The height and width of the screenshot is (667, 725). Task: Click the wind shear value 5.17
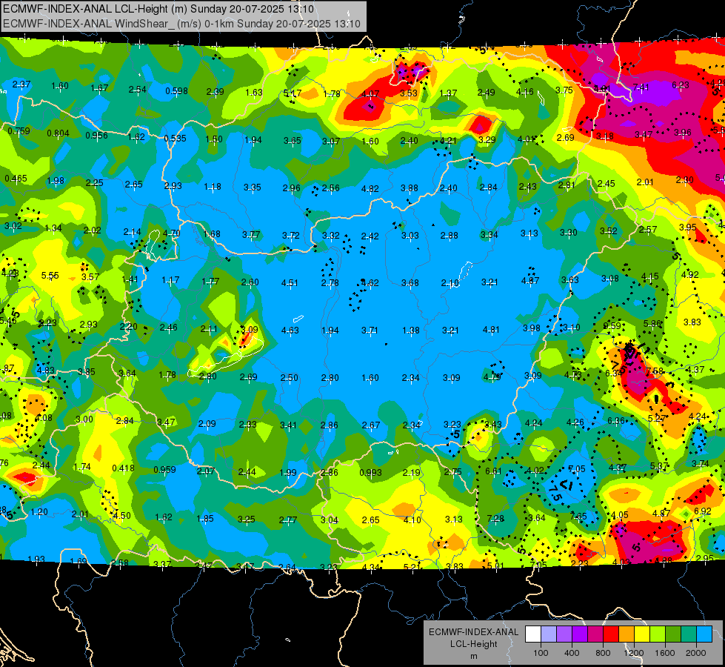pyautogui.click(x=293, y=93)
